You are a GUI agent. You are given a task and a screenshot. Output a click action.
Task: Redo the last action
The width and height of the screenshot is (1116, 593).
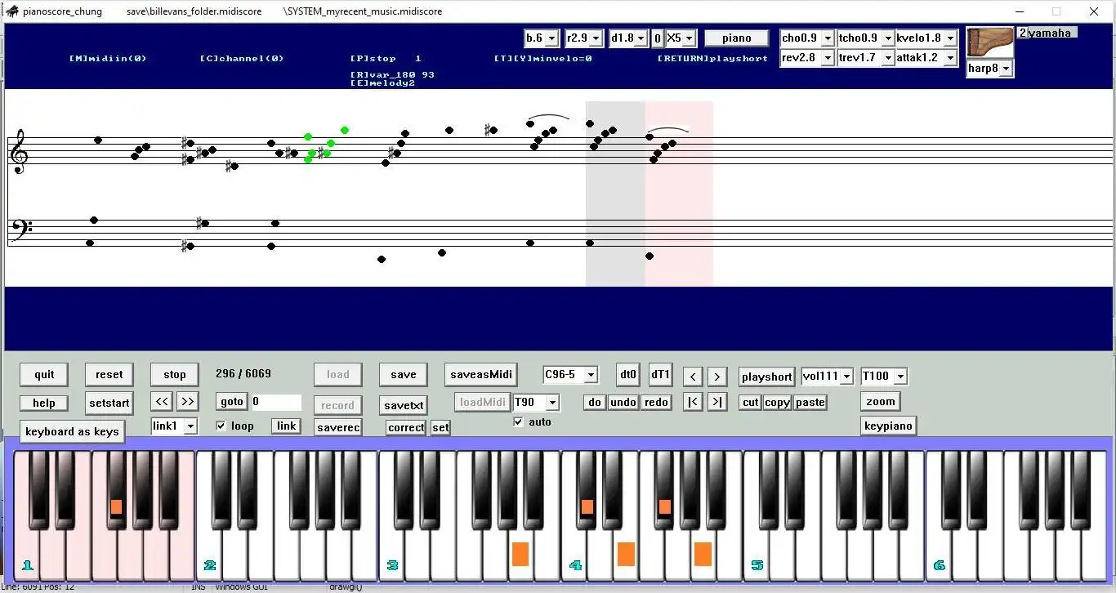click(x=656, y=403)
